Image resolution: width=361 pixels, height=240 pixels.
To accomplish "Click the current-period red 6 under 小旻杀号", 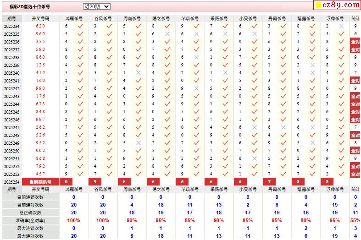I will pyautogui.click(x=240, y=182).
